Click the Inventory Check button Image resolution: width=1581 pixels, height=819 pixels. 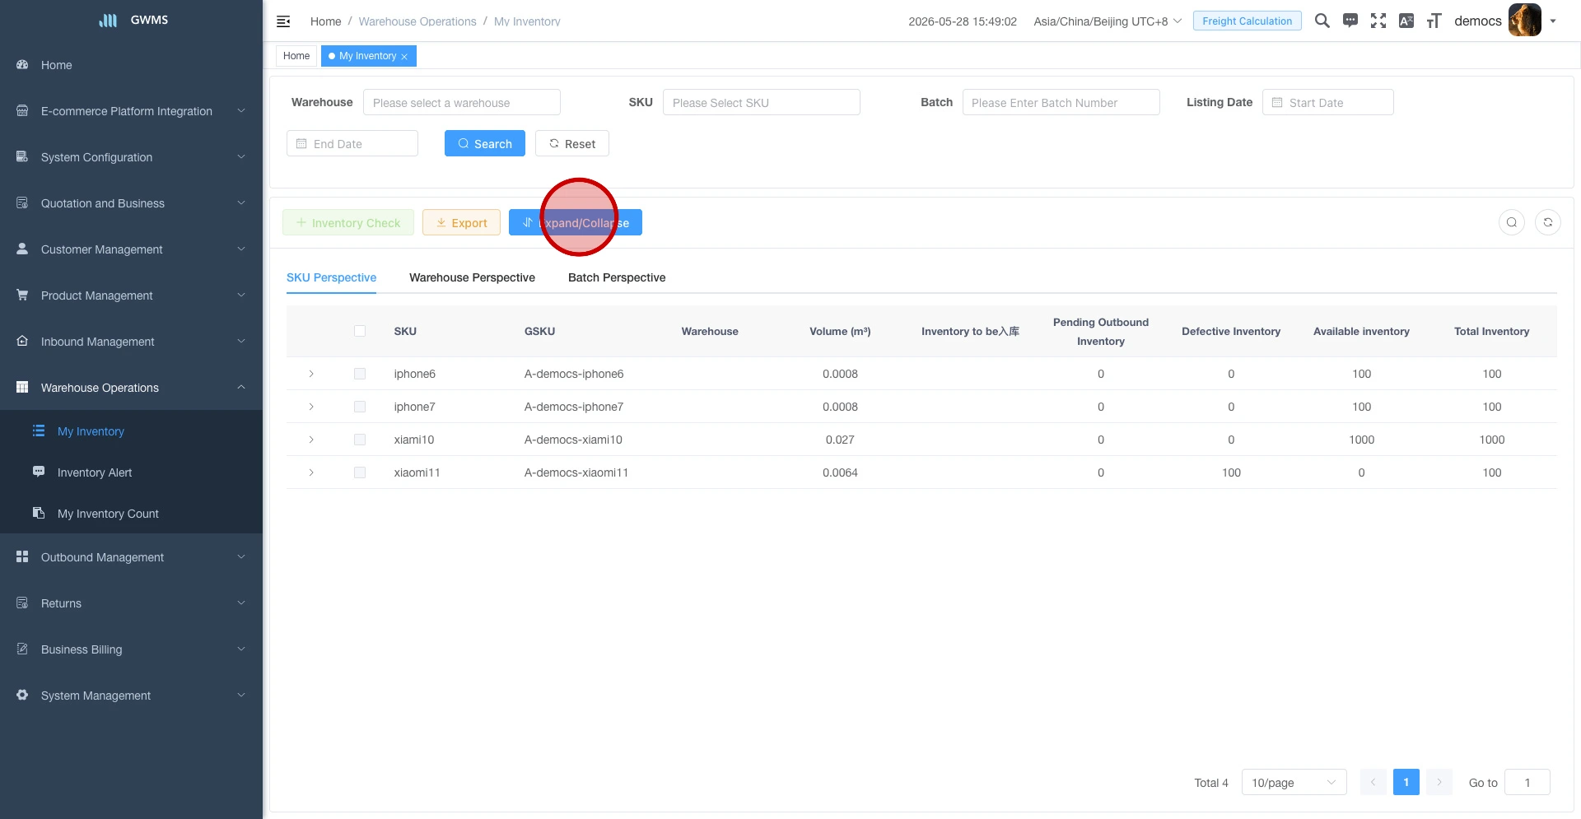pyautogui.click(x=348, y=222)
